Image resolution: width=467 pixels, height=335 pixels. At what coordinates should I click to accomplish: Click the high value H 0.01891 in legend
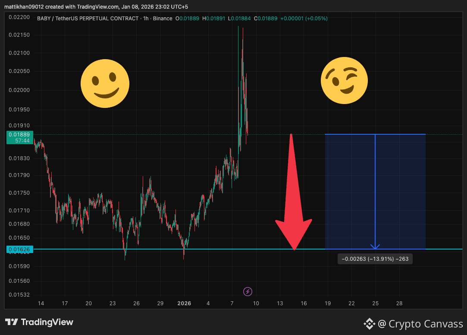(214, 19)
